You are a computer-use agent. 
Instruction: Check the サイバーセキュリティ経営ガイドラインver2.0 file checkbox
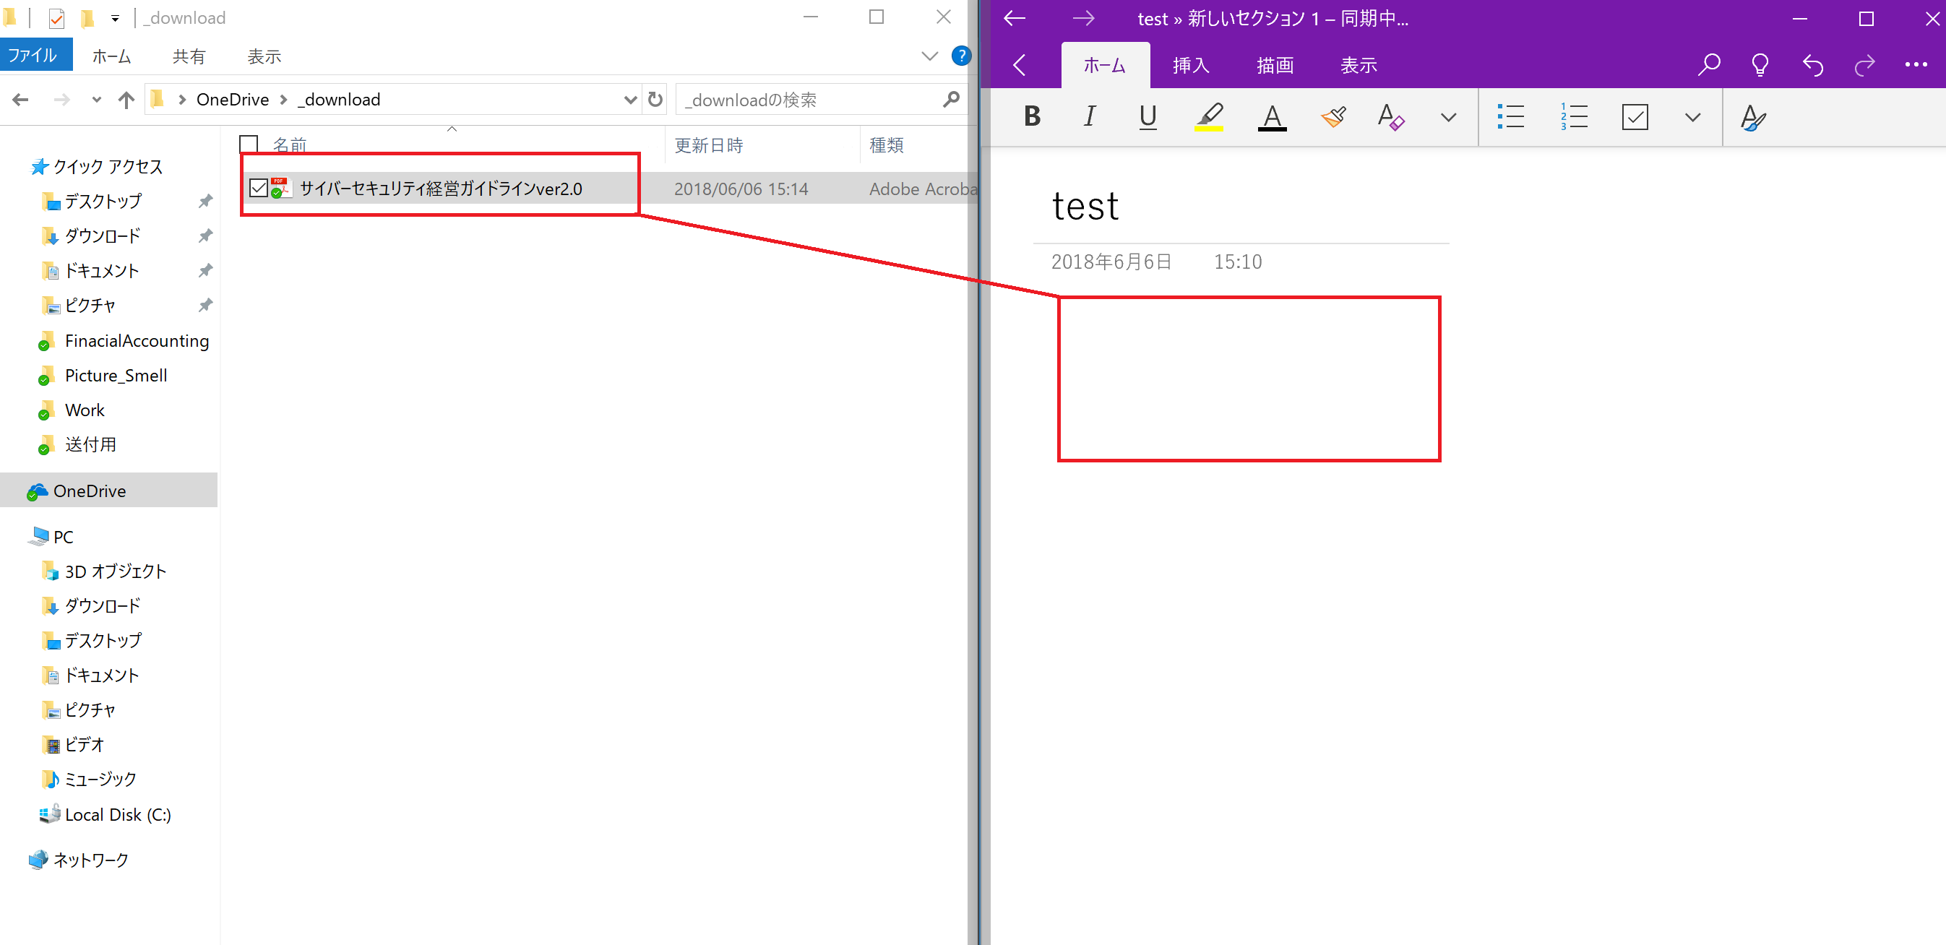pyautogui.click(x=259, y=188)
